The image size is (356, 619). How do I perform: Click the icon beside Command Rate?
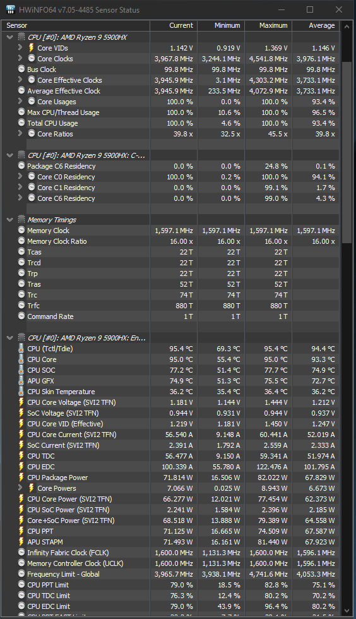click(x=21, y=316)
